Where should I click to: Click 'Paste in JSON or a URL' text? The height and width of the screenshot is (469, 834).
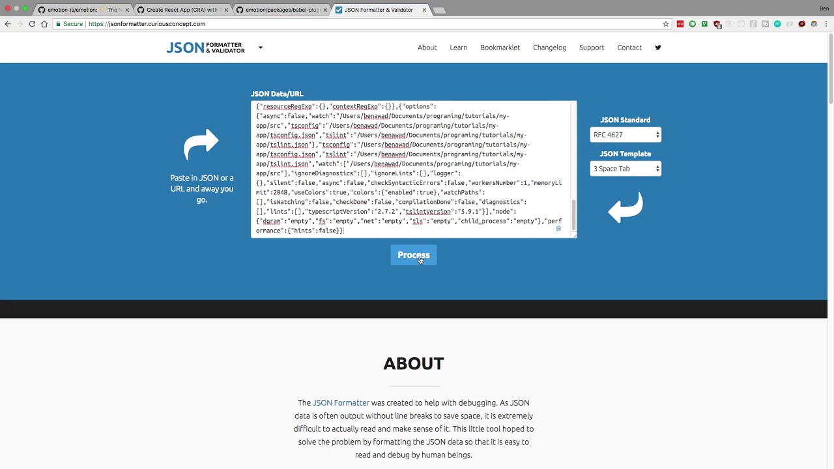202,189
